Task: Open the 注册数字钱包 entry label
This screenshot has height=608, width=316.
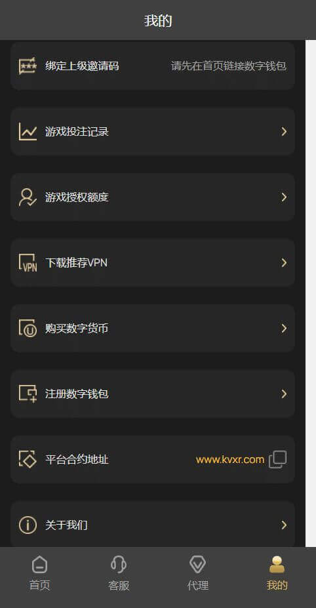Action: click(77, 394)
